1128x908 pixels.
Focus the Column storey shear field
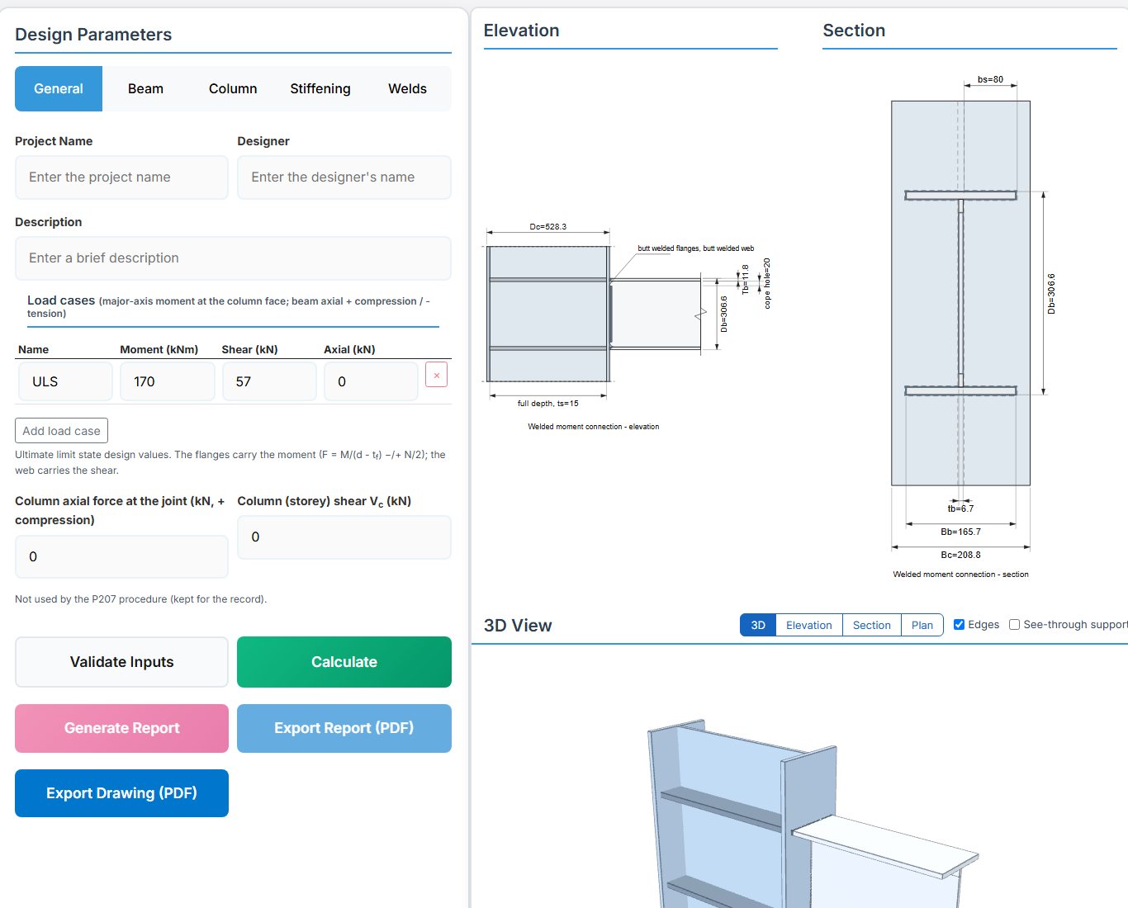pos(344,537)
